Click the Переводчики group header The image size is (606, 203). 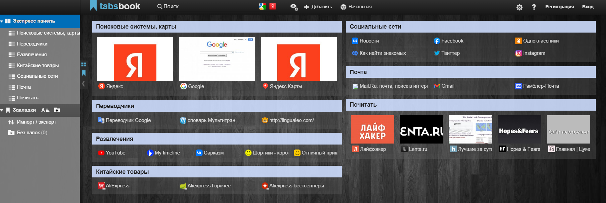click(x=217, y=106)
